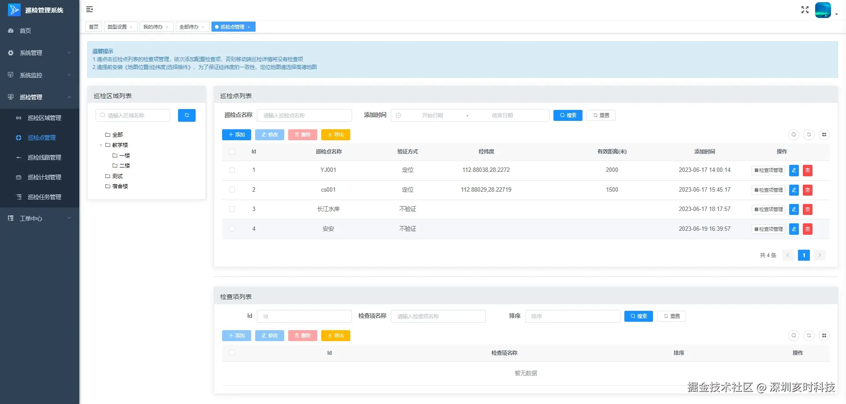The image size is (846, 404).
Task: Tick the checkbox for row 长江水岸
Action: point(232,209)
